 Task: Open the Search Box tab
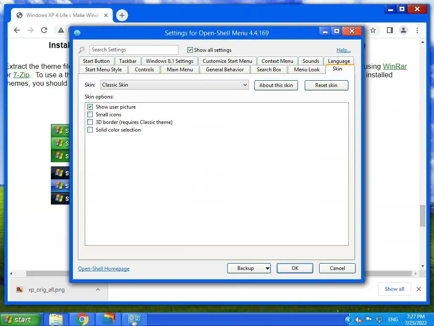point(269,70)
